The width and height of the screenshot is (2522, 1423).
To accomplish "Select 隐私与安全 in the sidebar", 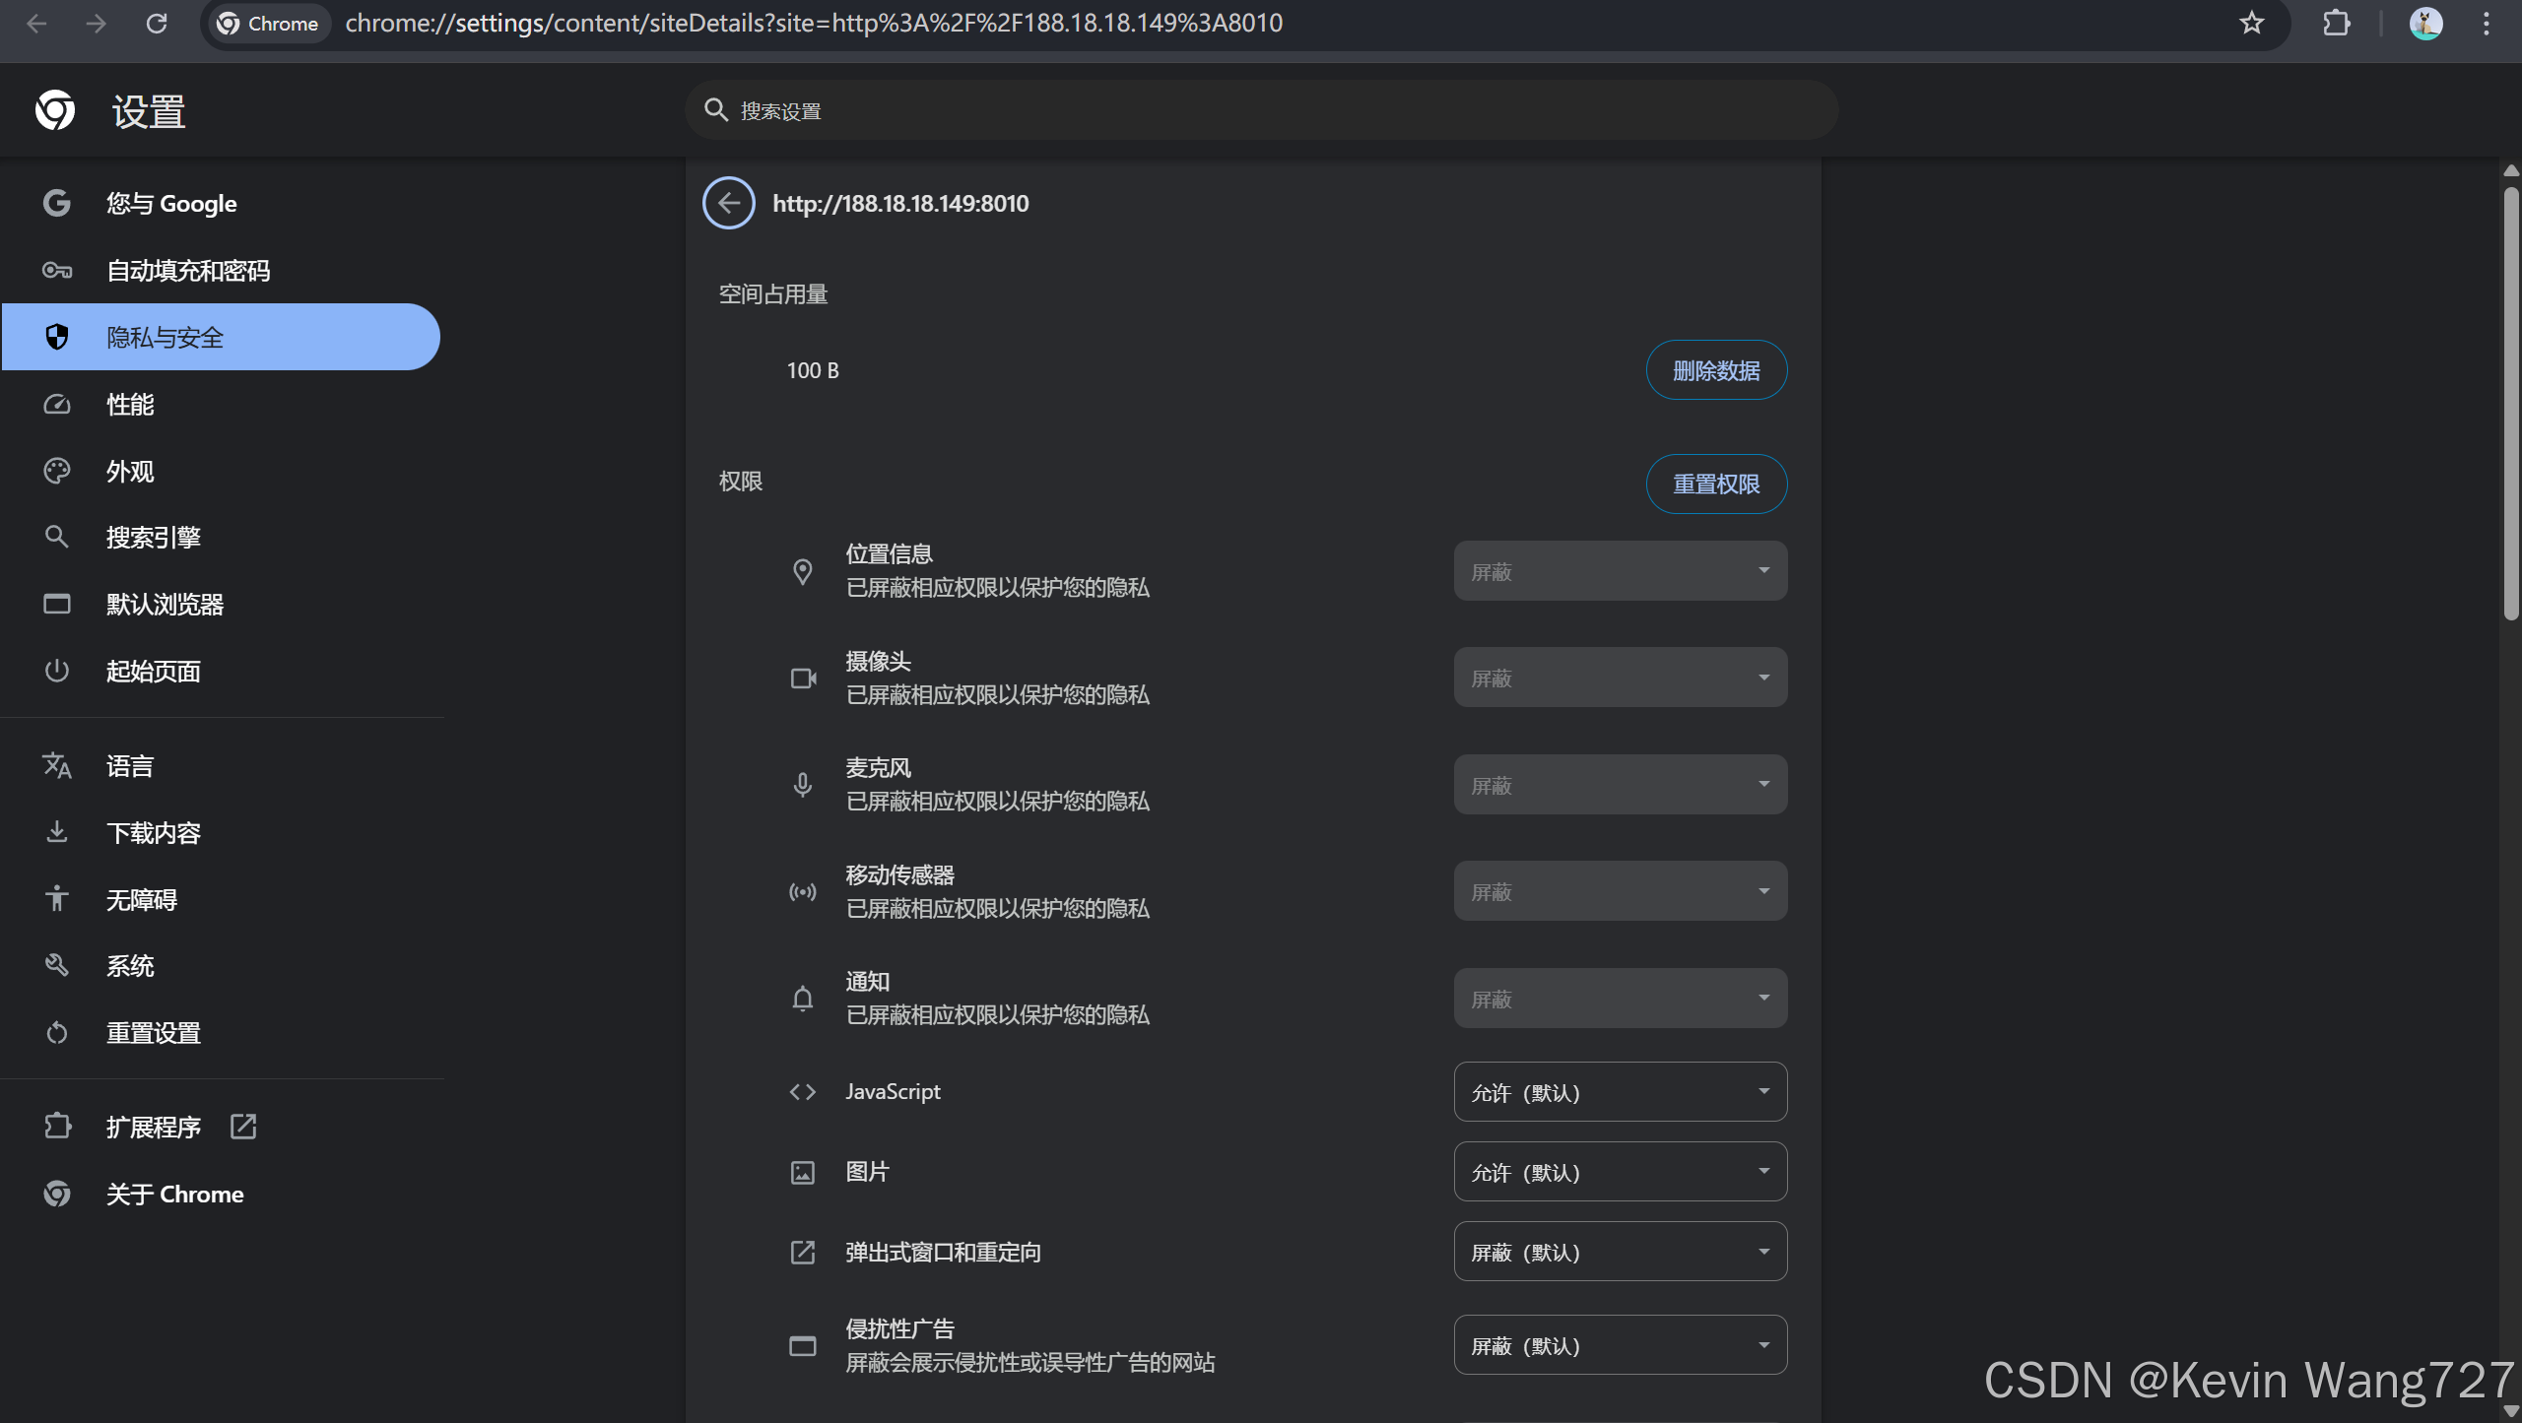I will 221,338.
